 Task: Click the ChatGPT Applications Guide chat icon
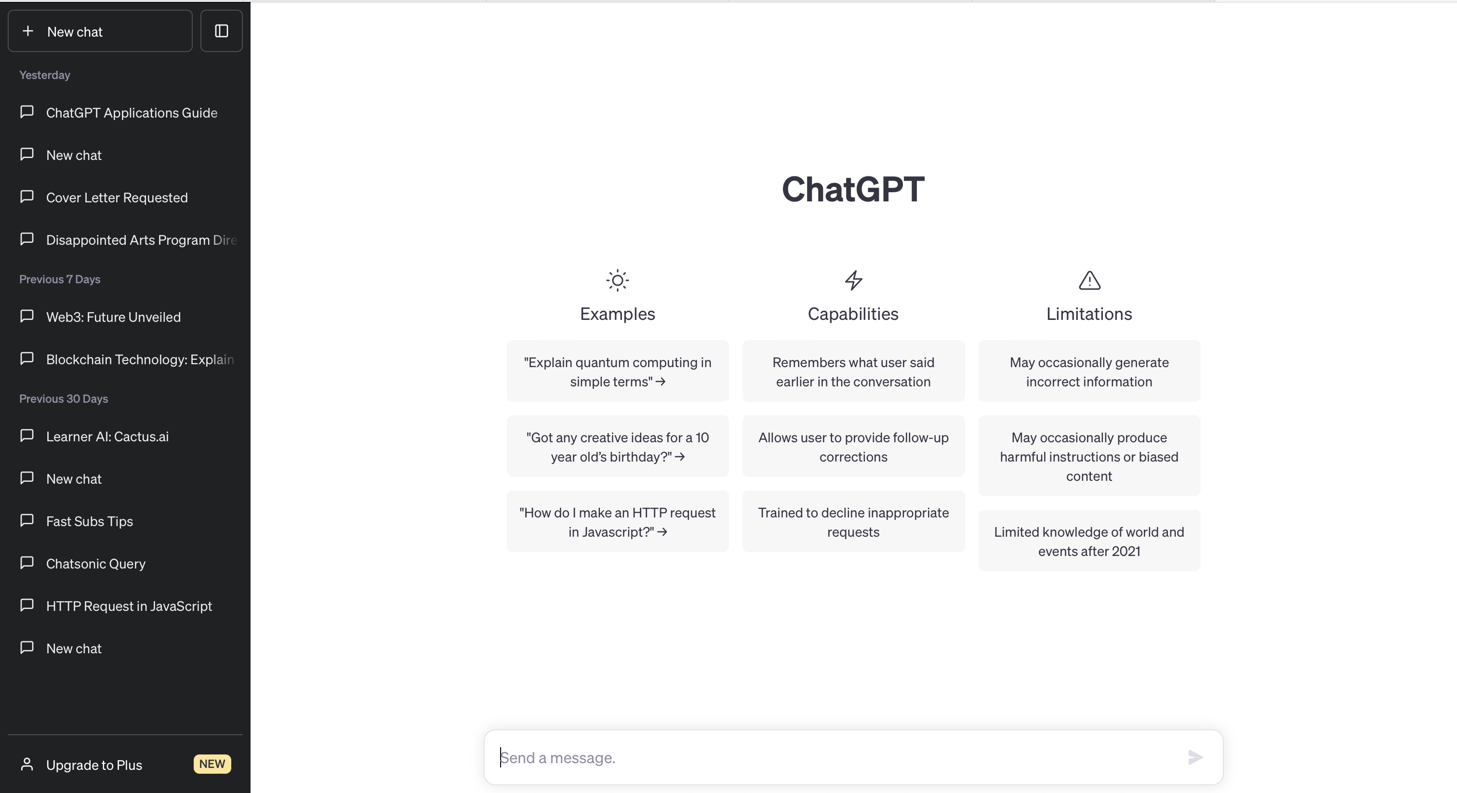coord(27,111)
